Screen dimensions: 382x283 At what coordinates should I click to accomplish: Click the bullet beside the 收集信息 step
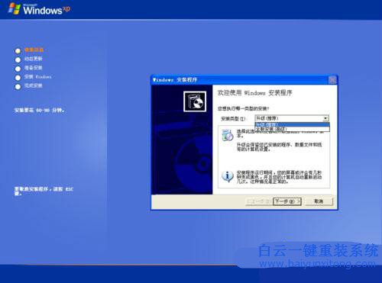coord(18,51)
